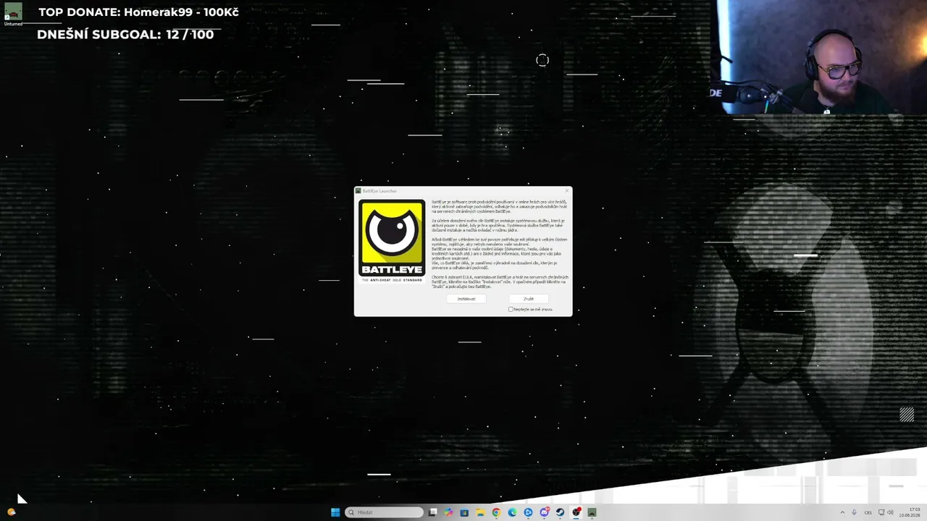
Task: Click the 'DNEŠNÍ SUBGOAL: 12 / 100' text
Action: [x=125, y=34]
